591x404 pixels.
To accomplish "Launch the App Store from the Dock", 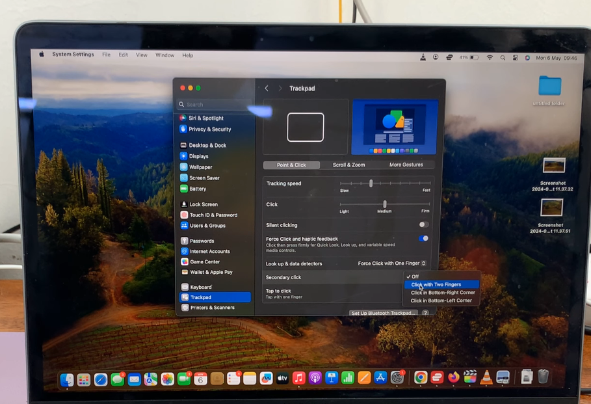I will tap(380, 377).
